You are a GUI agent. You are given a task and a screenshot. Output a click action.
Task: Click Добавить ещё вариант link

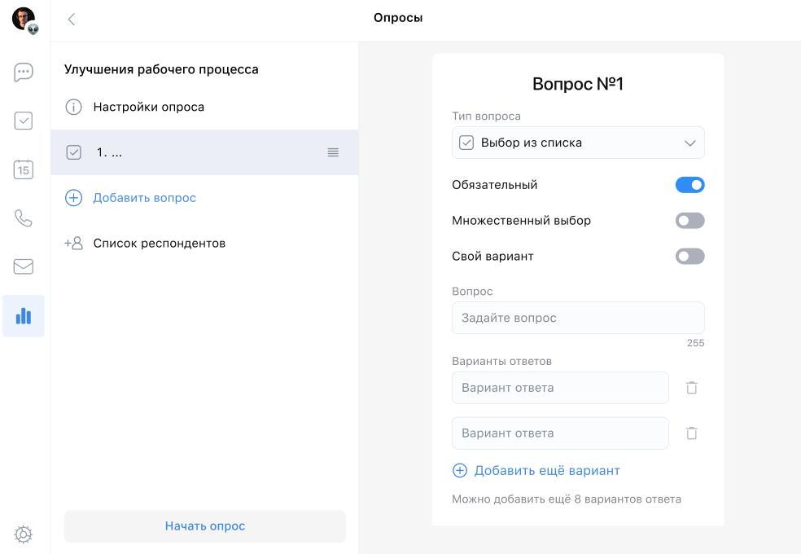pyautogui.click(x=546, y=471)
